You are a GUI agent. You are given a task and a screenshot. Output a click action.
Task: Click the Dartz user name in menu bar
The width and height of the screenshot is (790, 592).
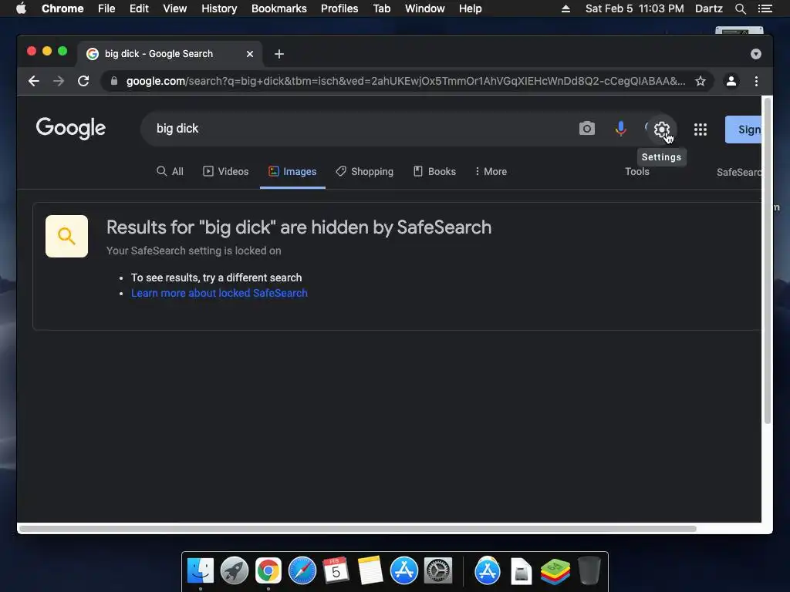pyautogui.click(x=708, y=8)
